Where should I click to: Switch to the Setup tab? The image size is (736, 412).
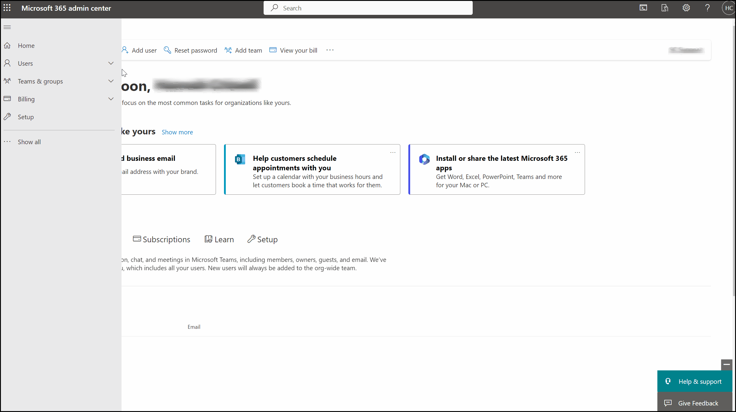tap(262, 239)
